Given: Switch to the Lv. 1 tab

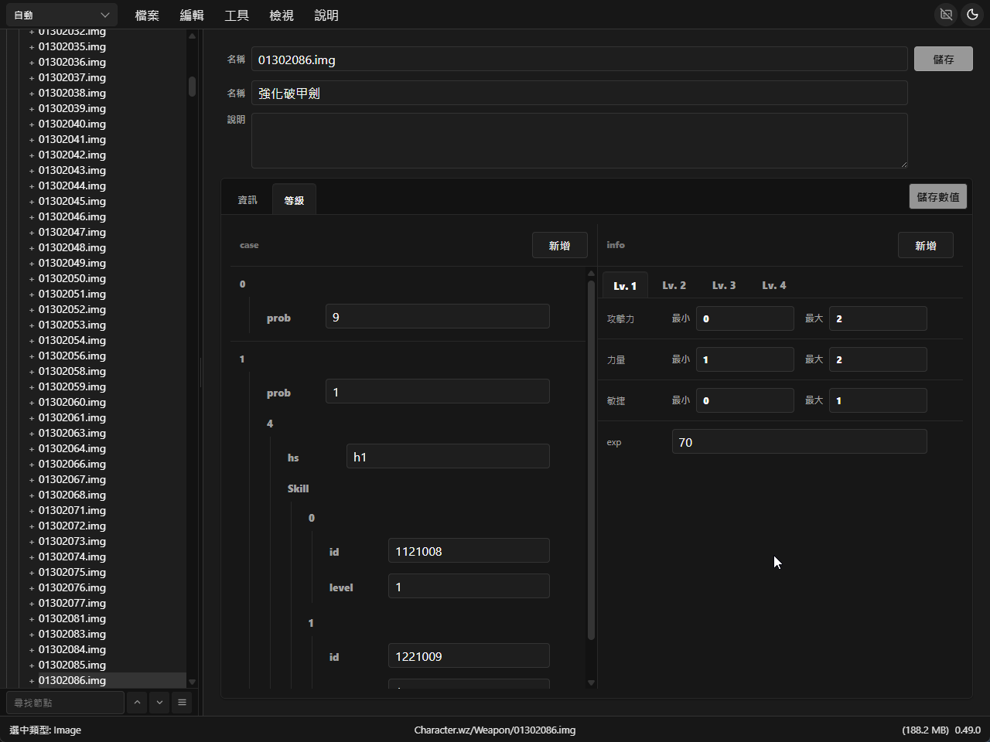Looking at the screenshot, I should tap(625, 285).
